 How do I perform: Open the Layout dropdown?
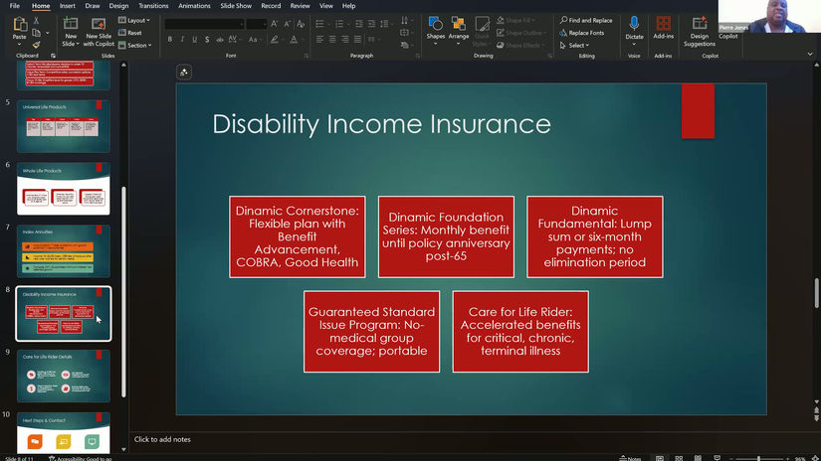[134, 20]
